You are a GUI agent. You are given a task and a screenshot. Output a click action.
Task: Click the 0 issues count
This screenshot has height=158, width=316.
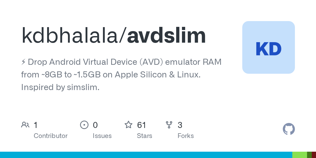(x=95, y=125)
